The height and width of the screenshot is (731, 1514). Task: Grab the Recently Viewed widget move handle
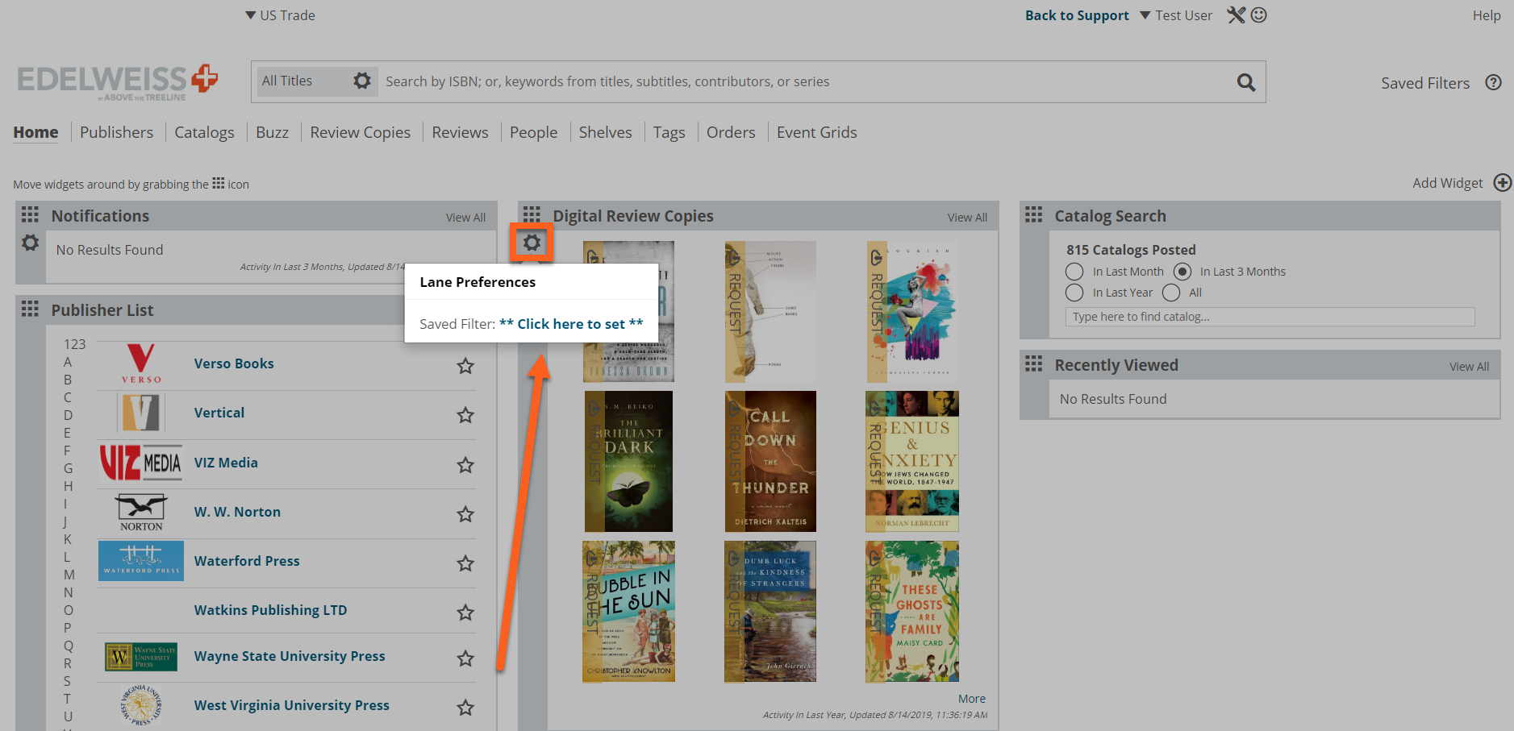[x=1033, y=363]
